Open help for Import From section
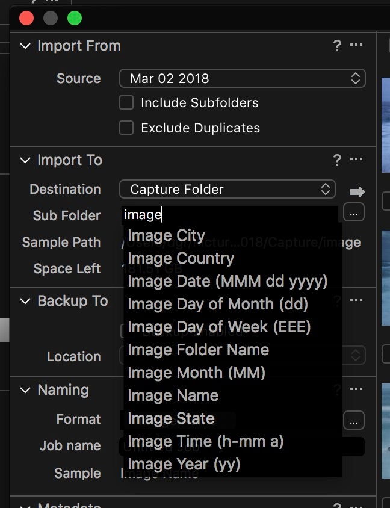 point(337,46)
